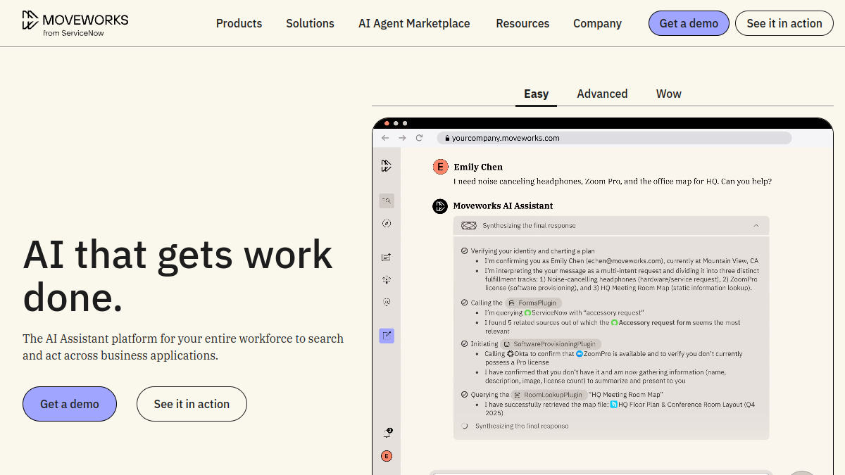
Task: Click the lock icon in the address bar
Action: [x=446, y=138]
